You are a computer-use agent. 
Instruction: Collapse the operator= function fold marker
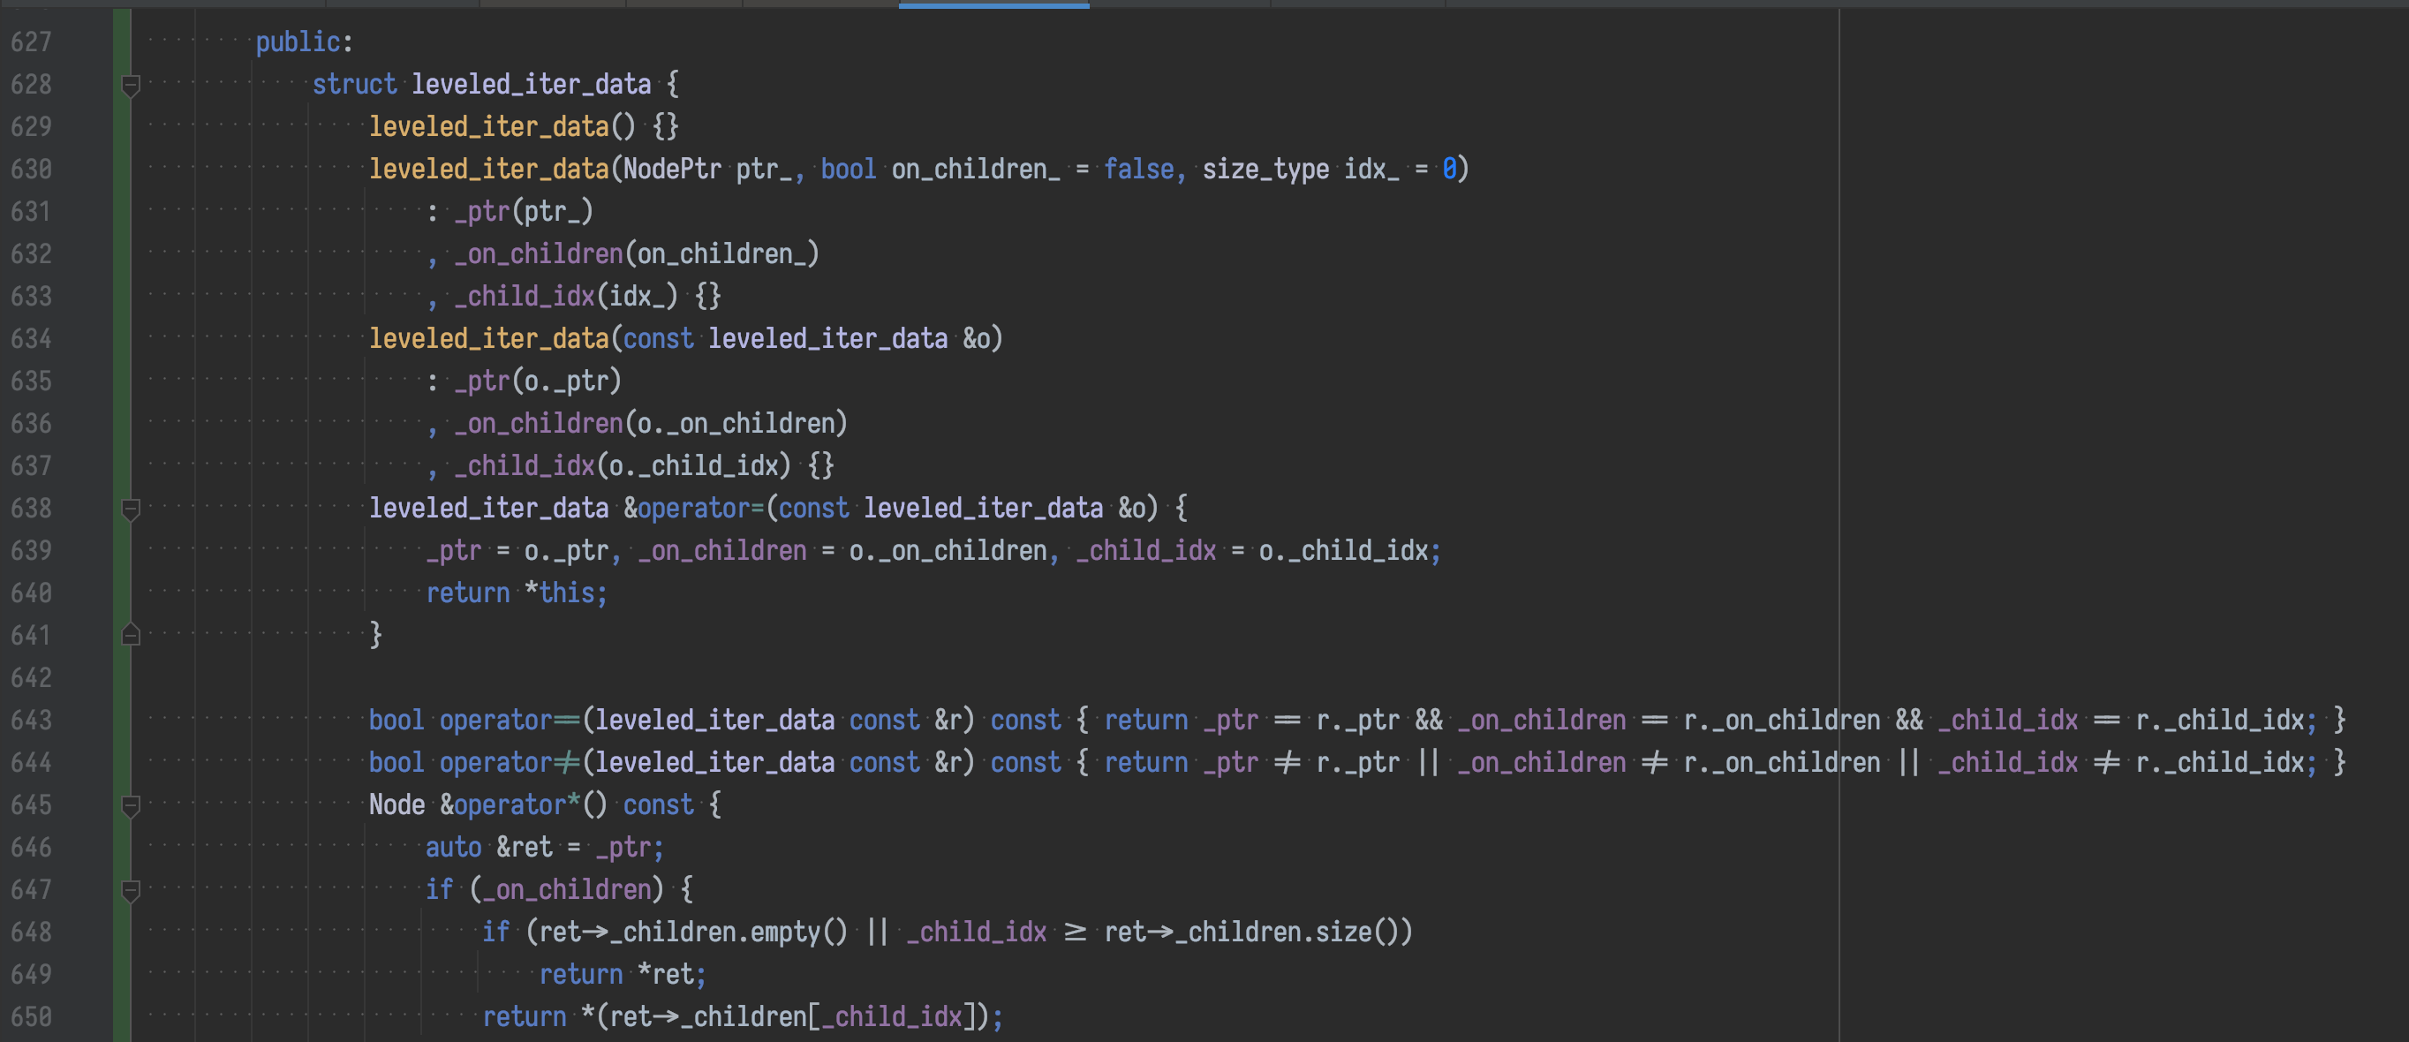[131, 509]
